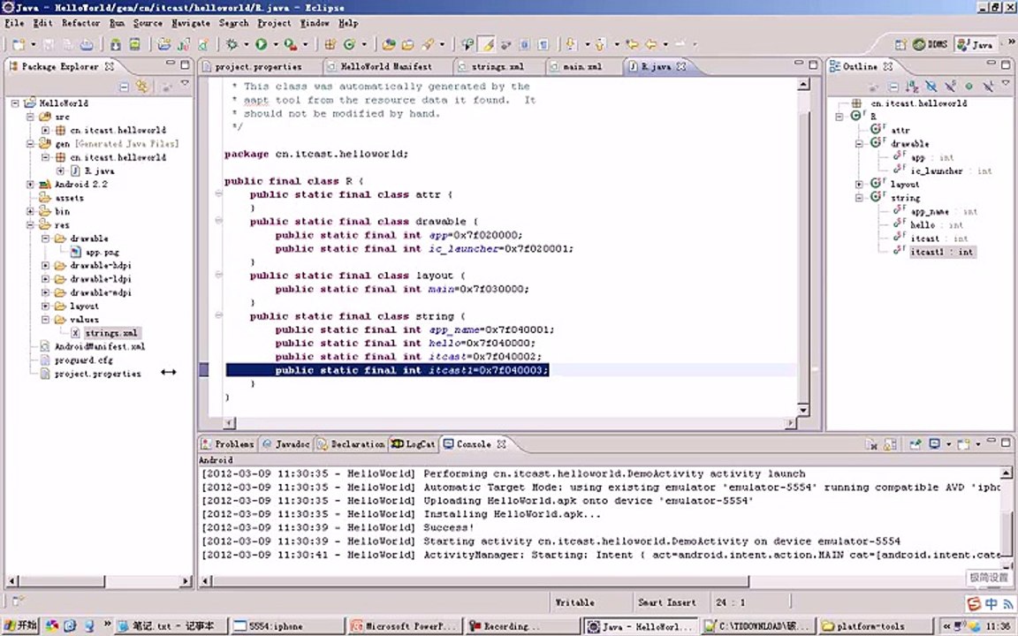
Task: Open the Refactor menu
Action: [x=80, y=23]
